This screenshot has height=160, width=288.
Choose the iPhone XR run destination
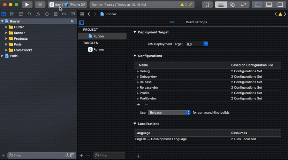tap(75, 5)
